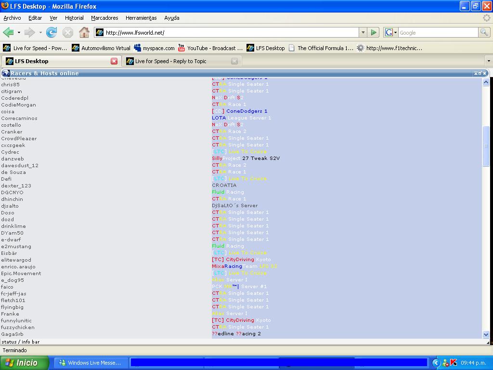Click MixaRacingTeam LFS S2 host
Viewport: 493px width, 370px height.
tap(245, 266)
